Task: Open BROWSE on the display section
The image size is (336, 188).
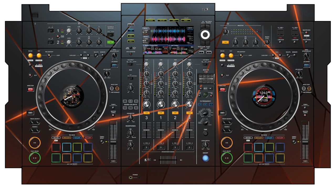Action: [x=150, y=20]
